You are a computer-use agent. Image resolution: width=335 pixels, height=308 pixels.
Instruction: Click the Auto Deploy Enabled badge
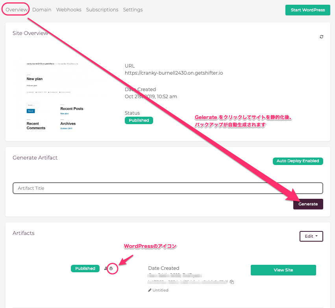[x=298, y=161]
